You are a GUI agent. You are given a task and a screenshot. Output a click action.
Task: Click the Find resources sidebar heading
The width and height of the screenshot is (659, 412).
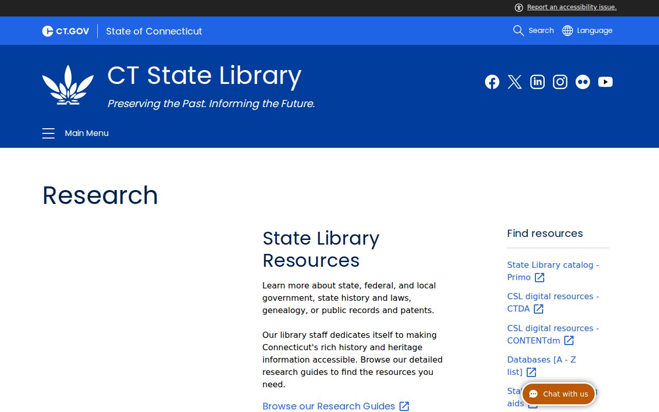[545, 233]
